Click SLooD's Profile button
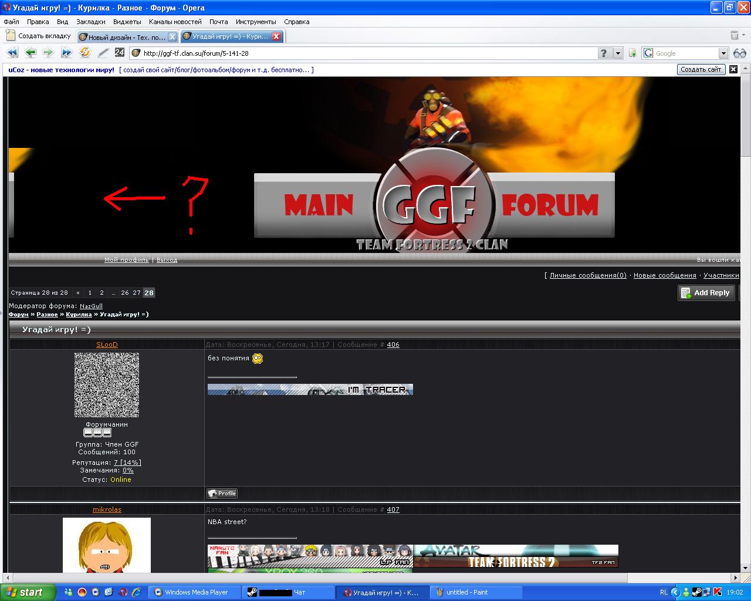 point(222,494)
